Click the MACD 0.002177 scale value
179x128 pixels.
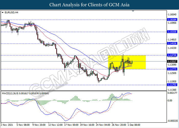point(172,93)
